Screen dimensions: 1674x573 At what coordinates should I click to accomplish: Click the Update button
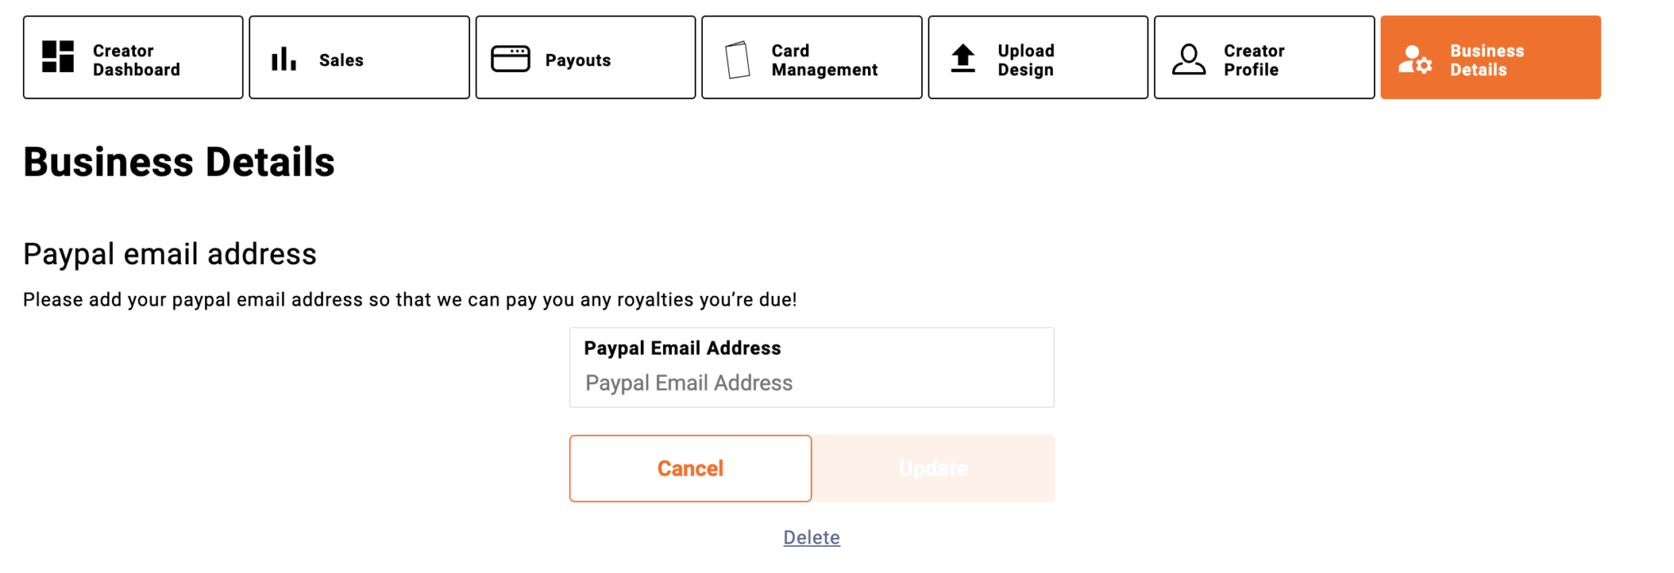933,468
